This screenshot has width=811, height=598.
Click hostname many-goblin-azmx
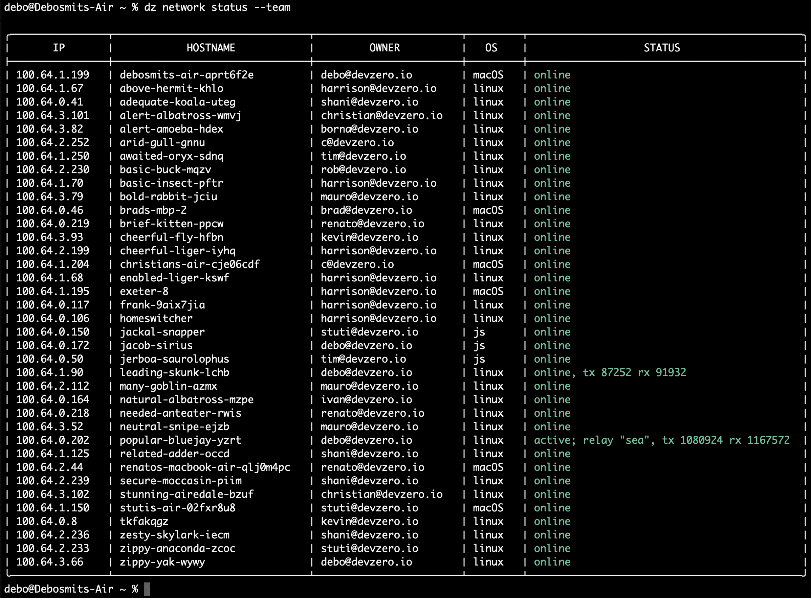tap(169, 386)
